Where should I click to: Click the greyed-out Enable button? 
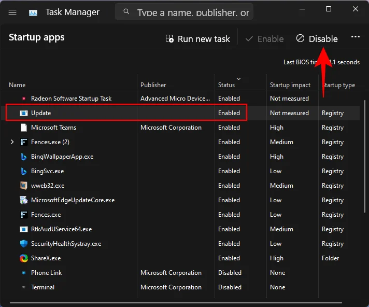tap(264, 39)
